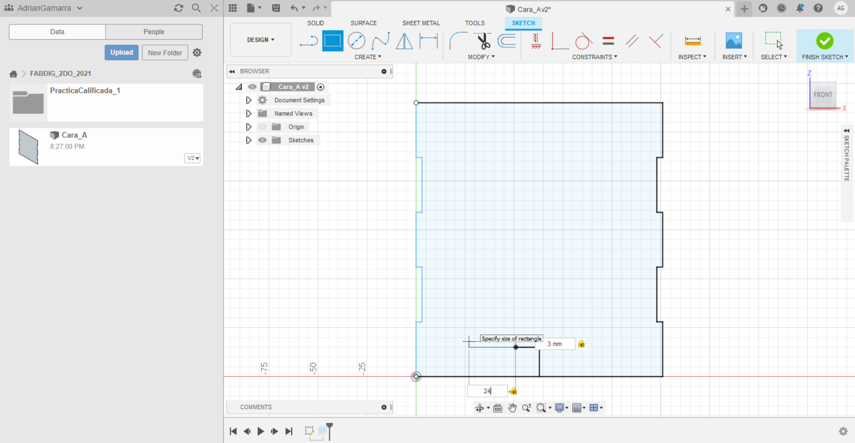Expand Sketches node
Viewport: 855px width, 443px height.
[248, 140]
